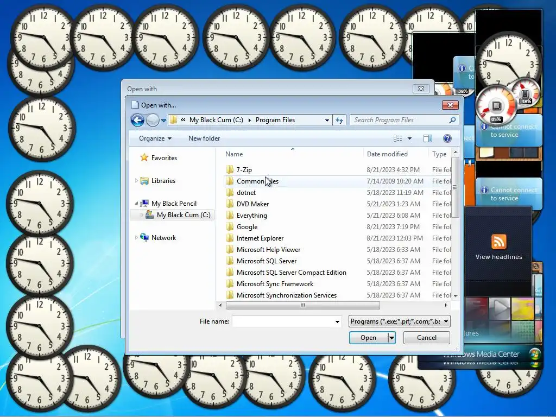Click the My Black Pencil computer icon
The height and width of the screenshot is (417, 556).
[x=144, y=203]
